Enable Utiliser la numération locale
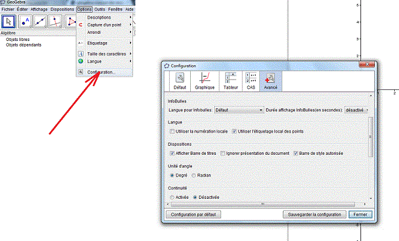Image resolution: width=399 pixels, height=241 pixels. click(x=173, y=131)
